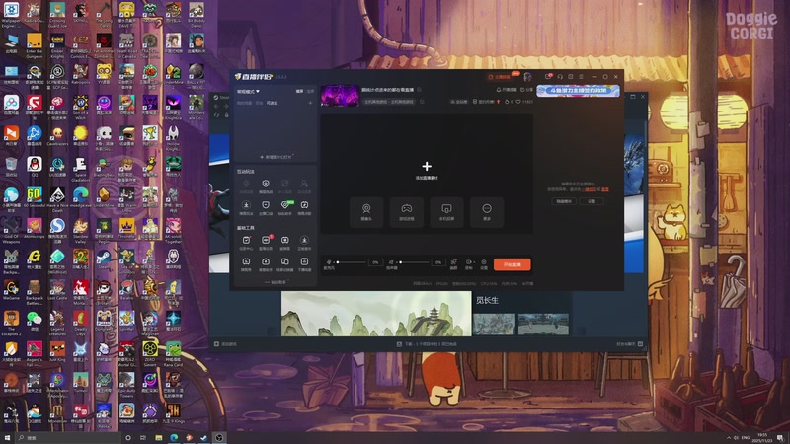Click the big plus to add stream material
This screenshot has height=444, width=790.
click(x=427, y=166)
